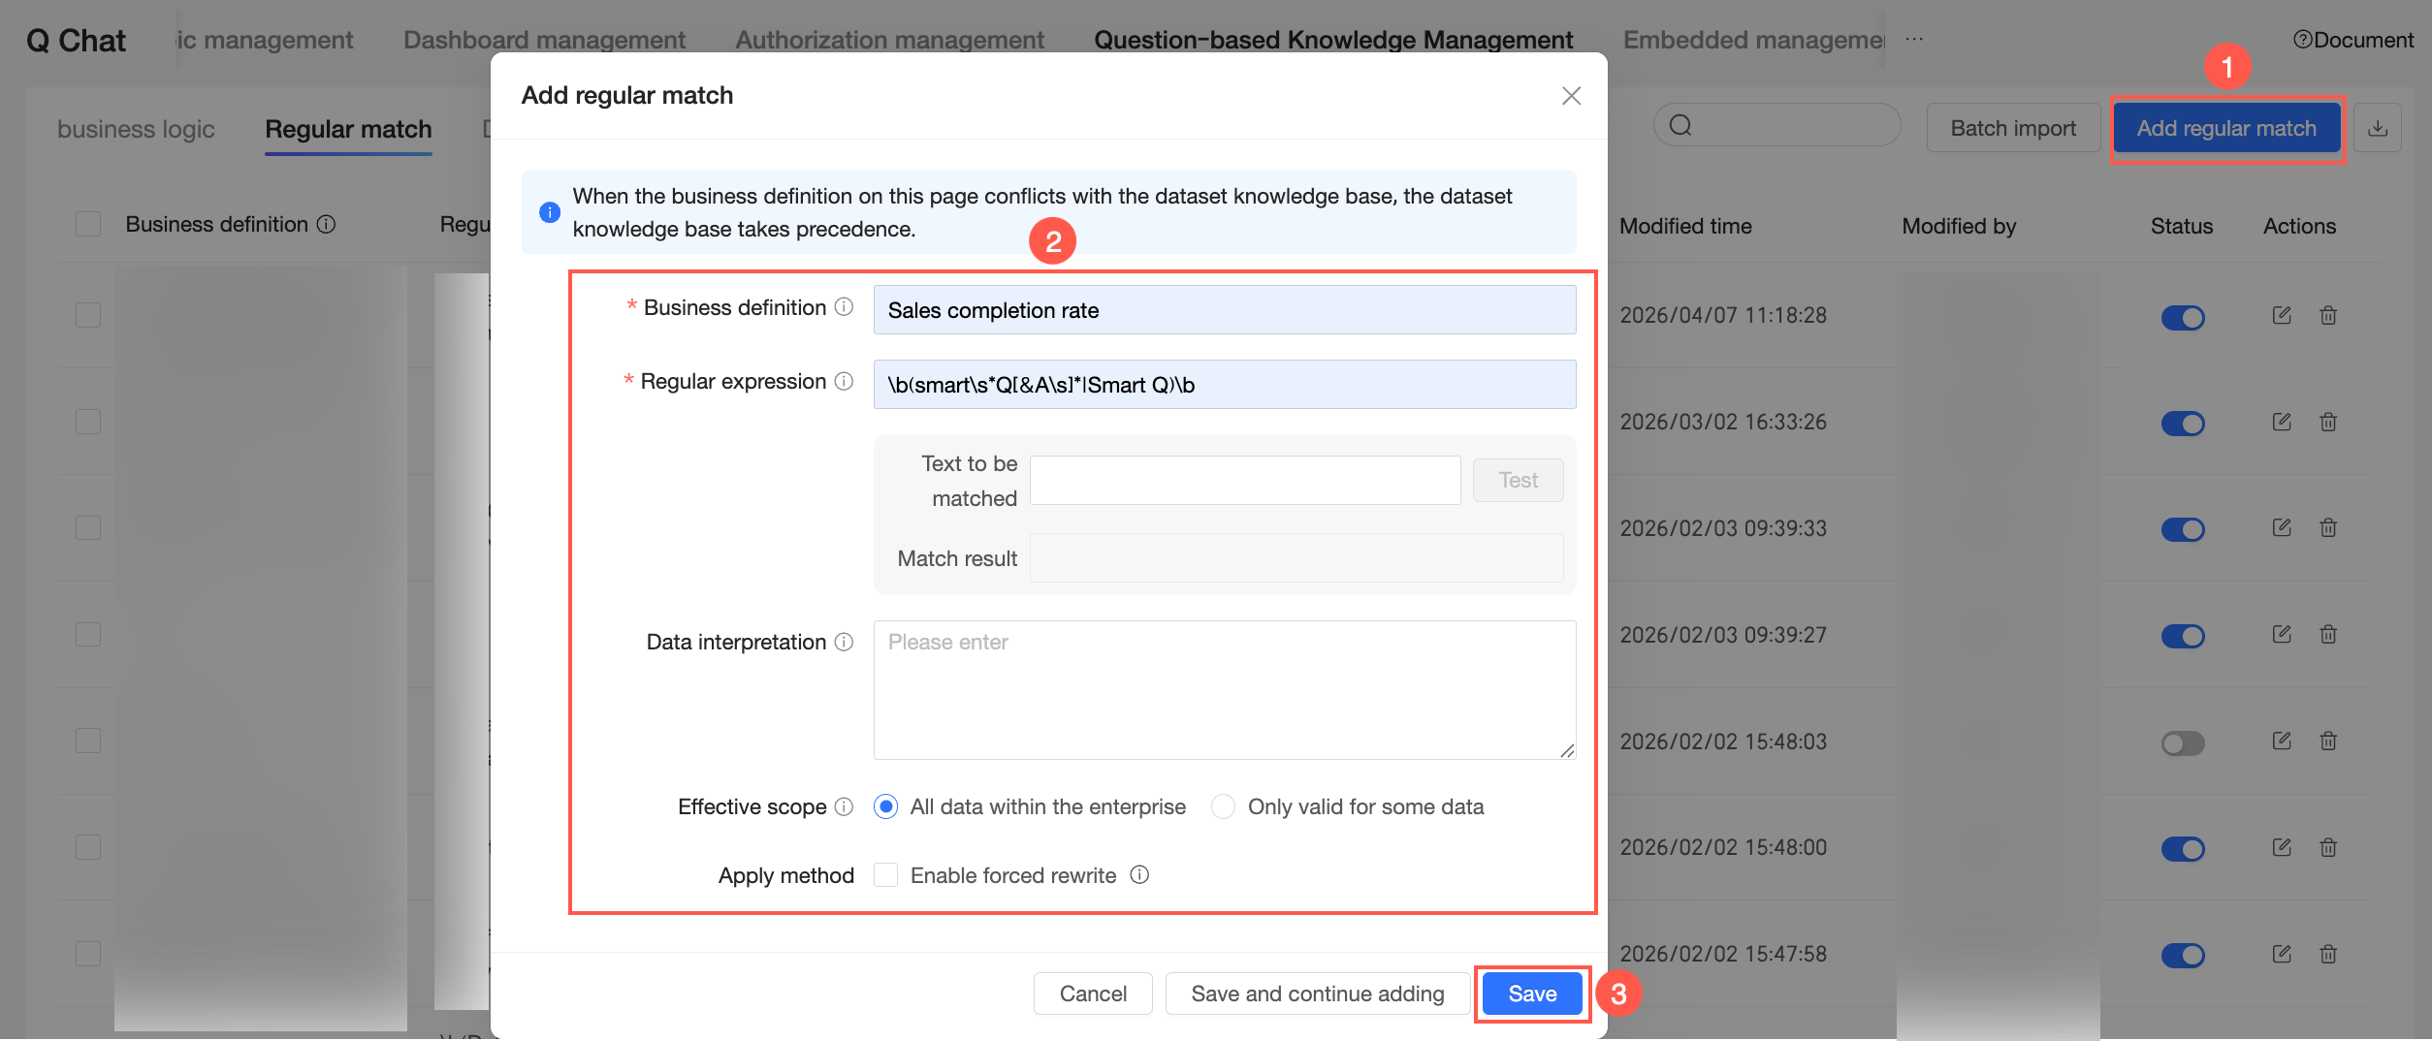Click the Business definition info icon in dialog
Image resolution: width=2432 pixels, height=1041 pixels.
845,307
